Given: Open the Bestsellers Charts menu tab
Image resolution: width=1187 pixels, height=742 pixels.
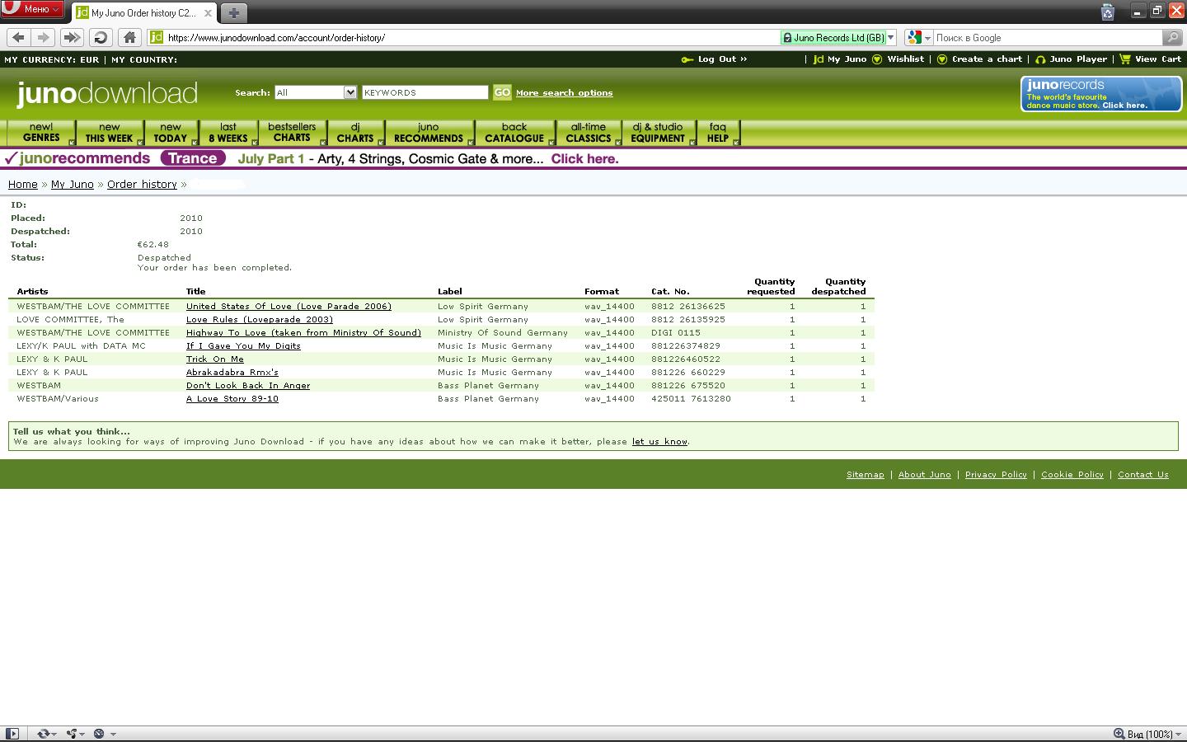Looking at the screenshot, I should pyautogui.click(x=292, y=133).
